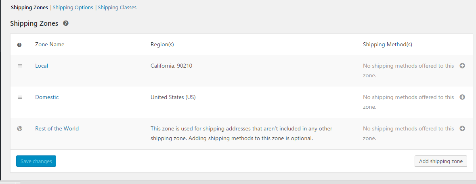The width and height of the screenshot is (476, 184).
Task: Switch to Shipping Options tab
Action: (x=73, y=8)
